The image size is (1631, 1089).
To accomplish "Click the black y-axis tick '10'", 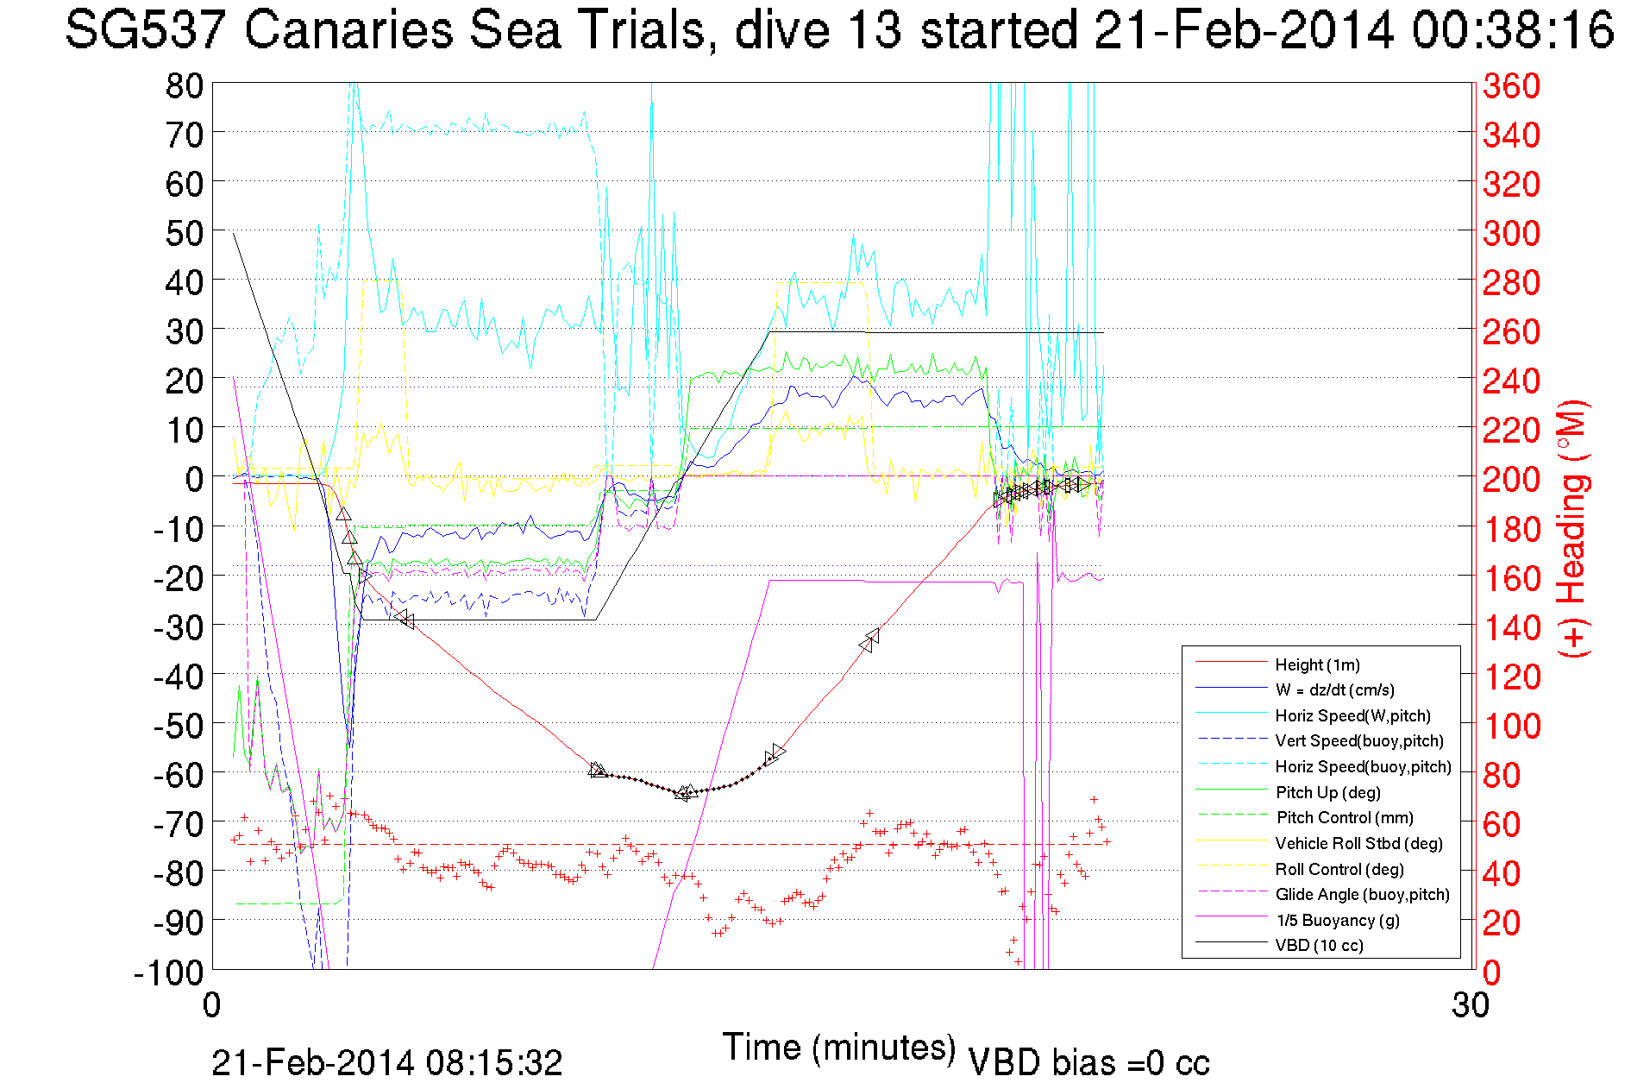I will click(185, 430).
